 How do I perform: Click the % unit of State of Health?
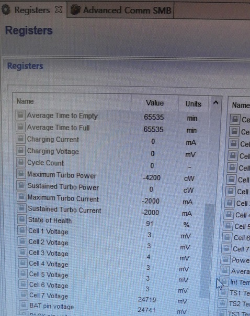pos(186,225)
